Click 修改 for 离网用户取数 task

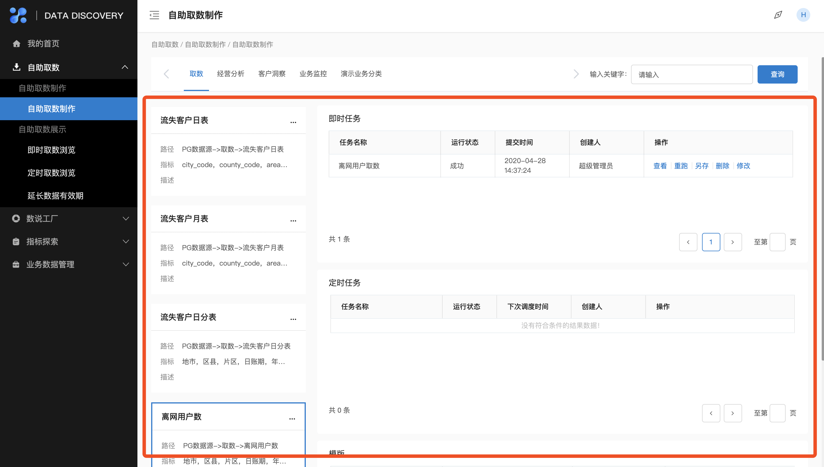pyautogui.click(x=744, y=166)
